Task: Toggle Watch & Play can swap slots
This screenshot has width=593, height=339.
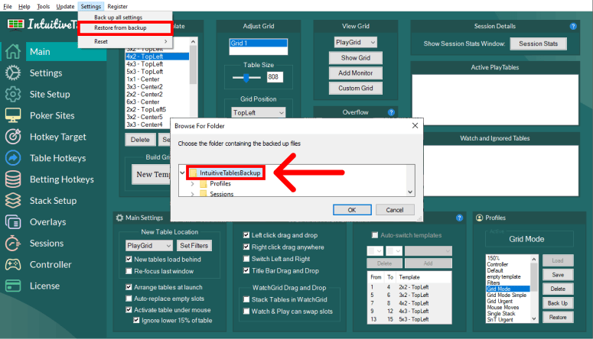Action: (246, 312)
